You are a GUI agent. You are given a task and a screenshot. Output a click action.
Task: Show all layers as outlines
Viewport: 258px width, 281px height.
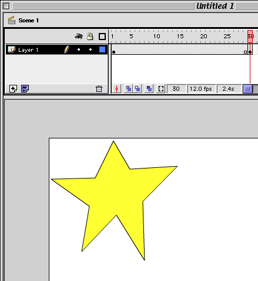(x=102, y=37)
